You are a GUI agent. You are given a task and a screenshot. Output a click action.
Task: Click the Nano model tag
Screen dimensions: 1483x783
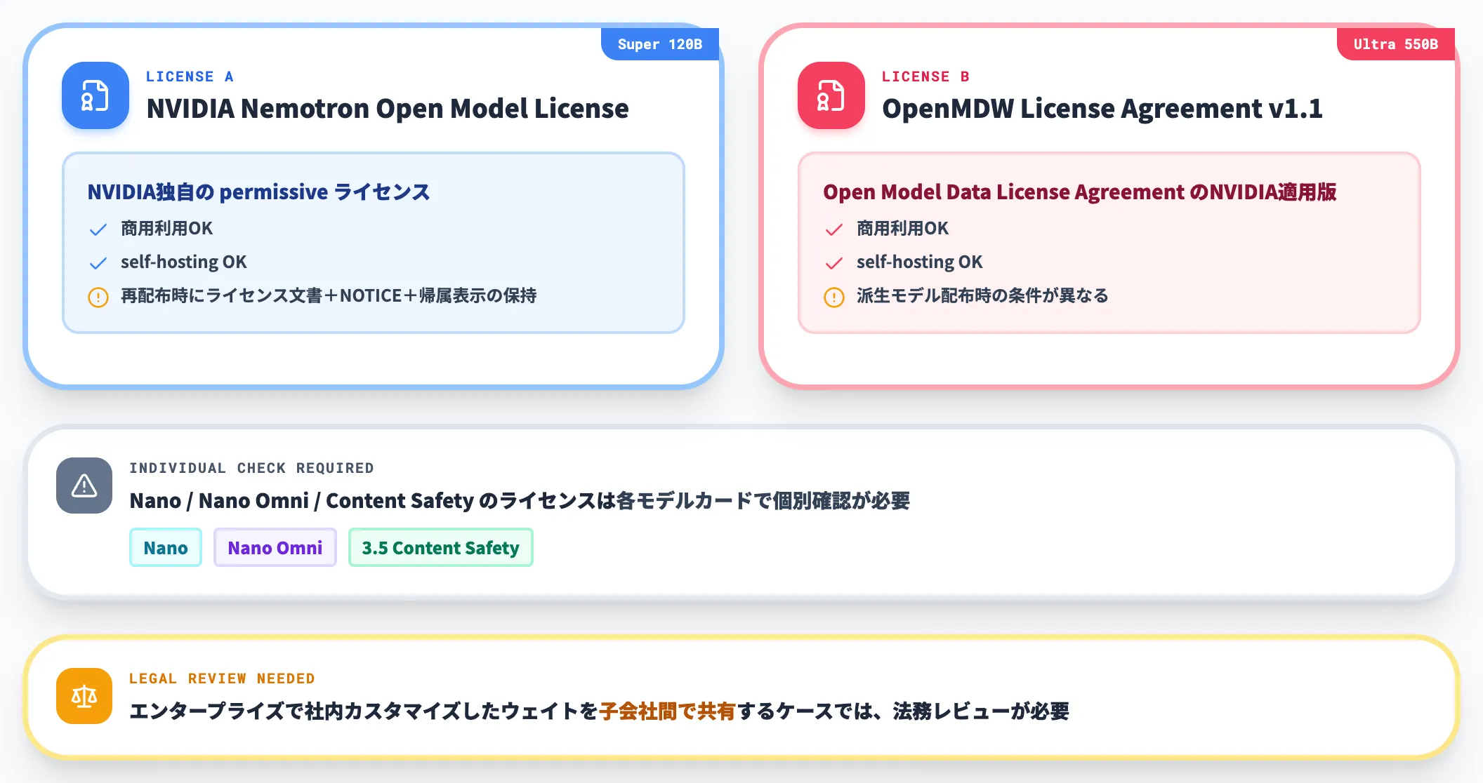[166, 547]
